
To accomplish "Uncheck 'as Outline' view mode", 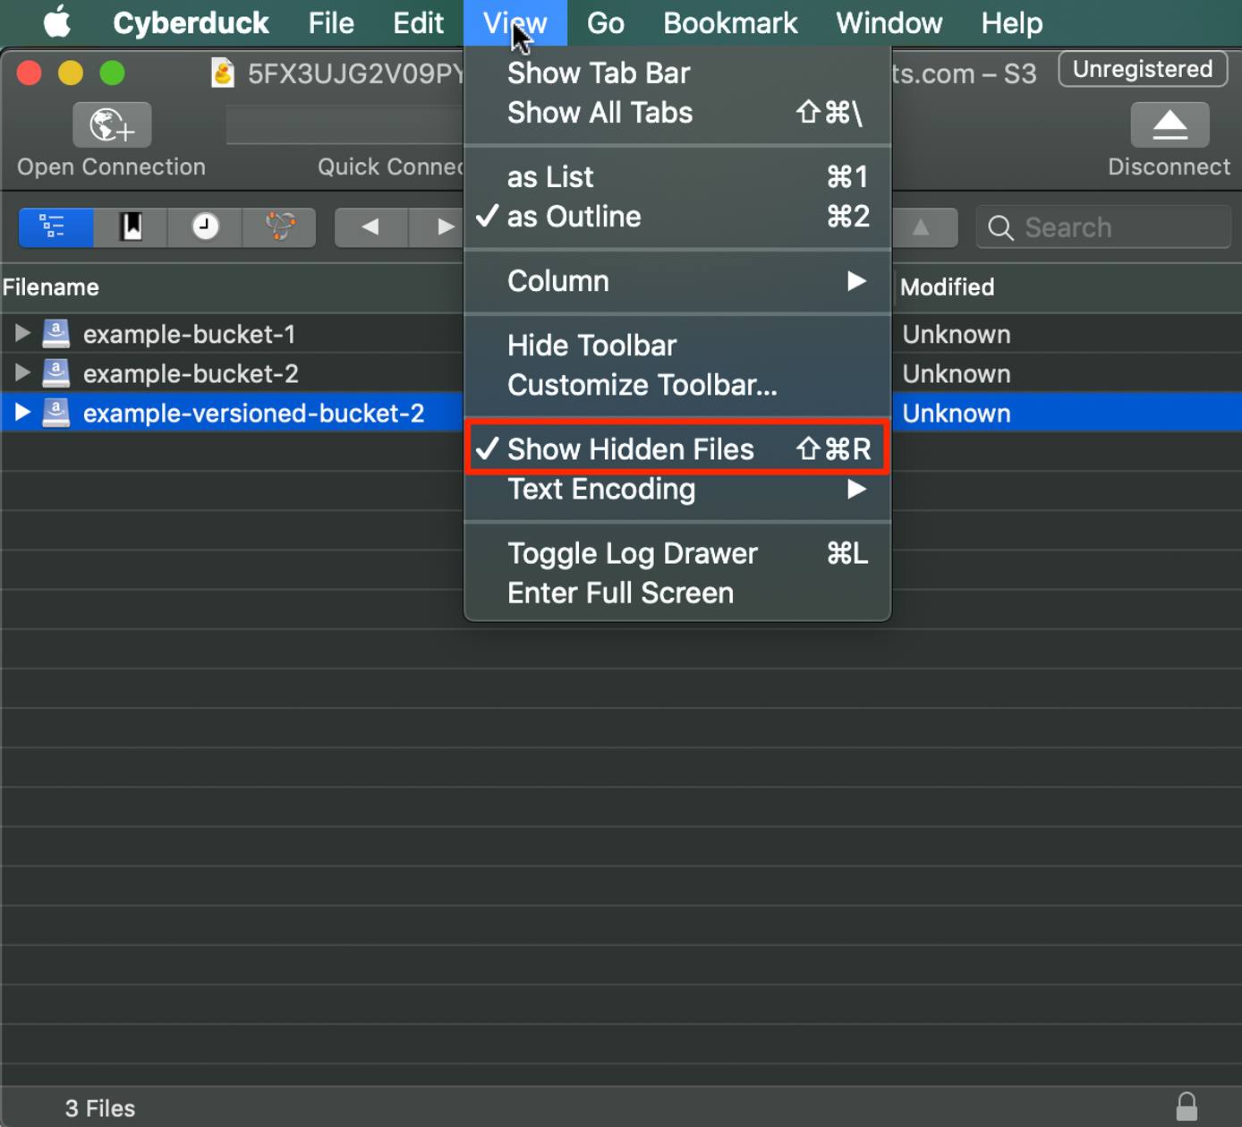I will point(573,217).
